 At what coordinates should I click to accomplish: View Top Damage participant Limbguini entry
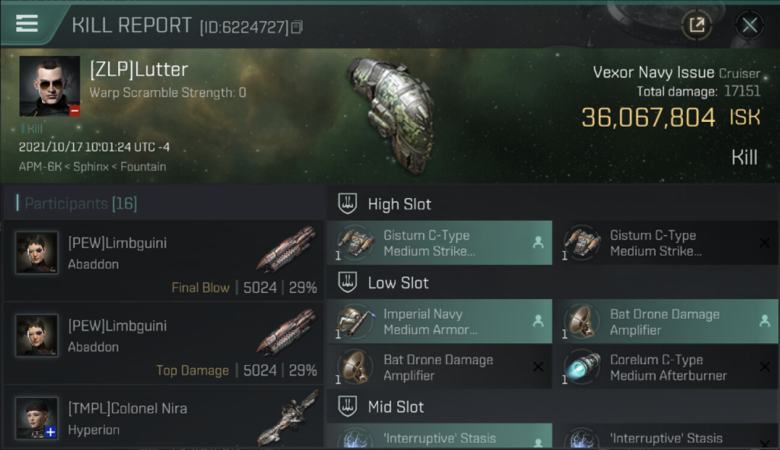coord(164,343)
